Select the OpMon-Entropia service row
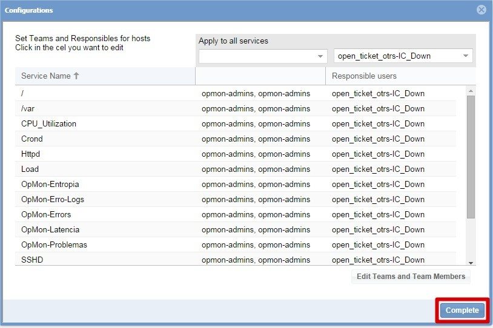 50,185
